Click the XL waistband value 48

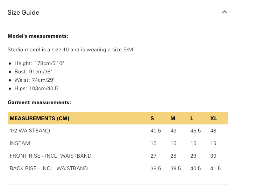pos(213,131)
